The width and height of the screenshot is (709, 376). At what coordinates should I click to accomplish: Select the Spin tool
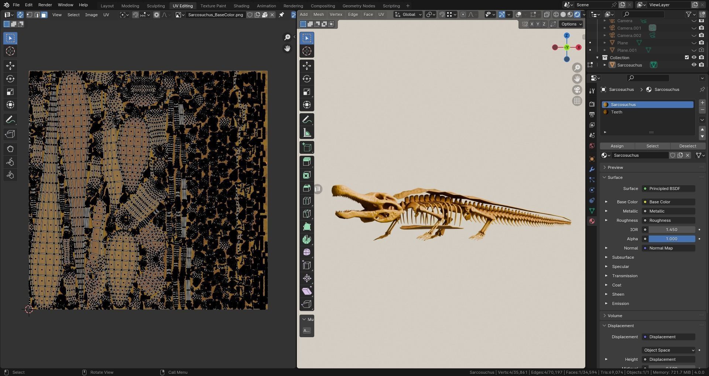[x=306, y=240]
